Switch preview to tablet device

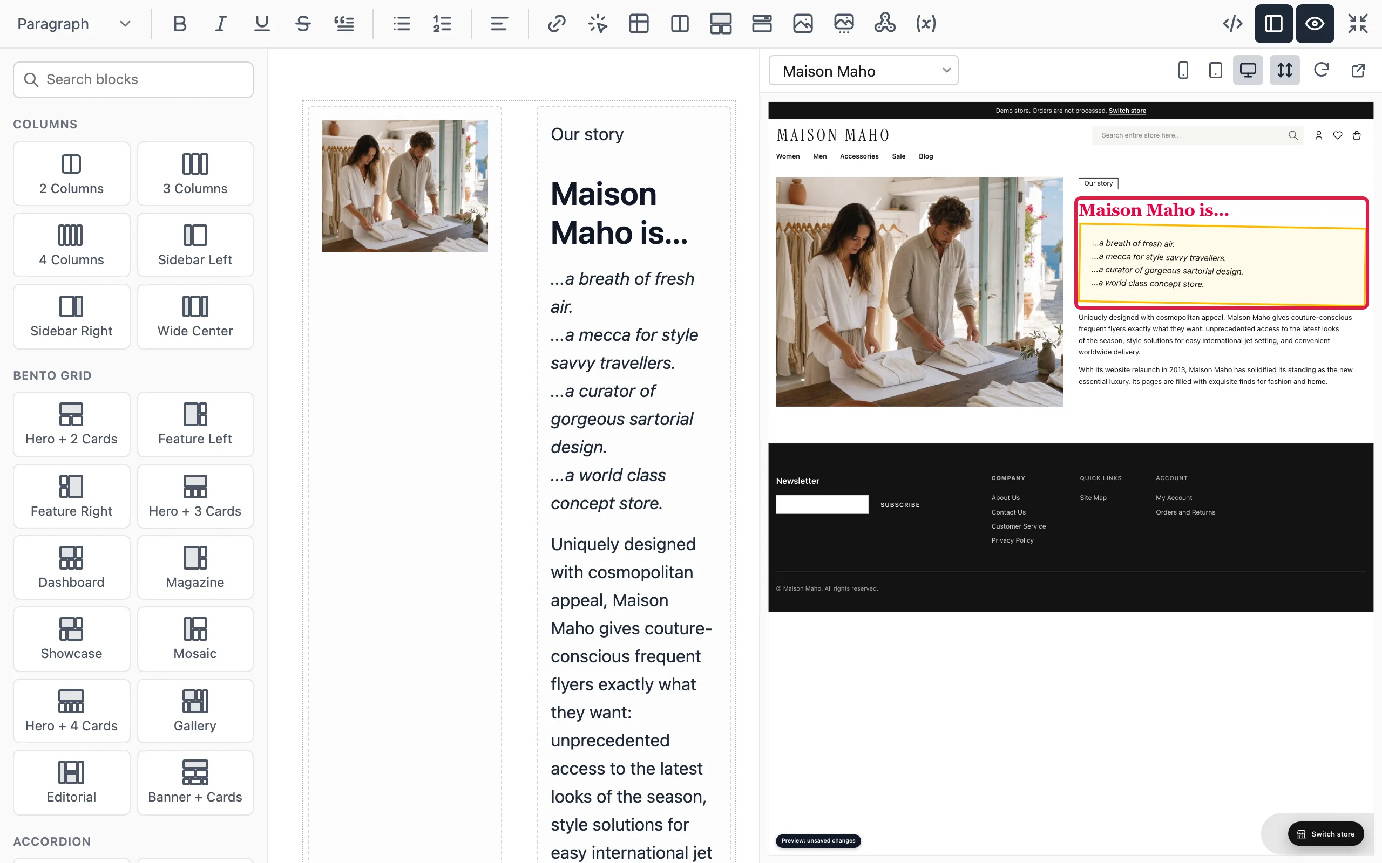pos(1215,70)
